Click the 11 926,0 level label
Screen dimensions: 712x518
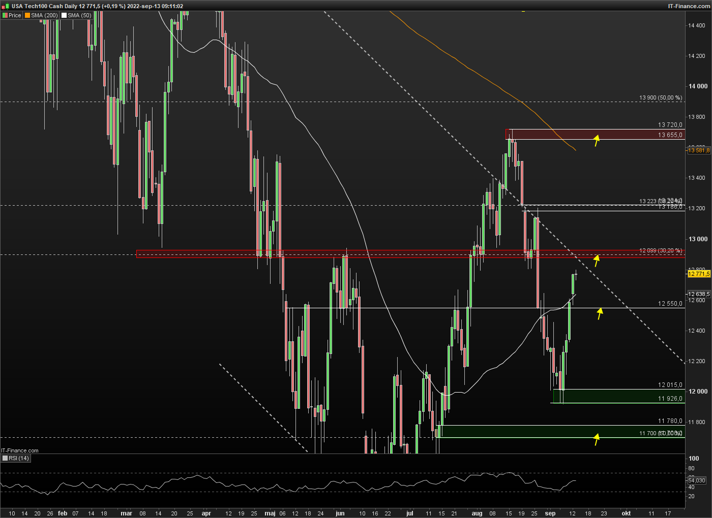670,399
